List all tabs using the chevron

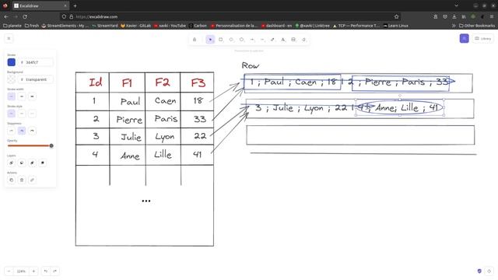pos(457,5)
